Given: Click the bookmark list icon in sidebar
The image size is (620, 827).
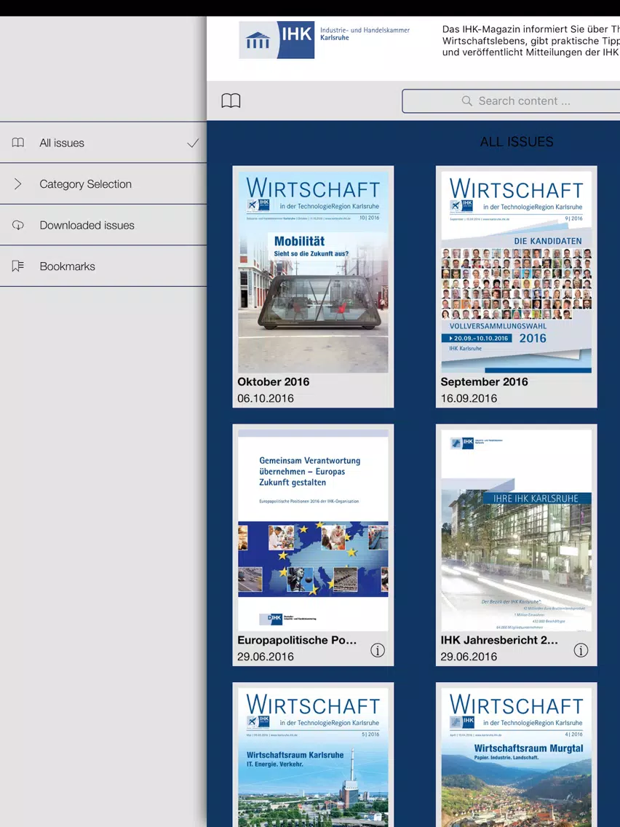Looking at the screenshot, I should coord(18,266).
